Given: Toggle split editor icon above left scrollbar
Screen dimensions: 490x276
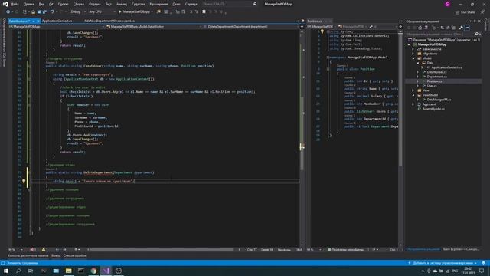Looking at the screenshot, I should click(302, 27).
